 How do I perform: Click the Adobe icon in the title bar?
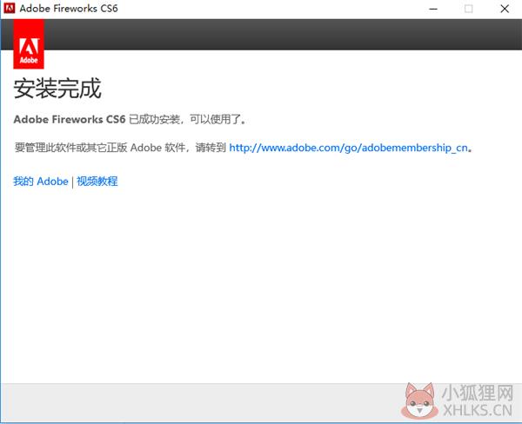pos(10,8)
